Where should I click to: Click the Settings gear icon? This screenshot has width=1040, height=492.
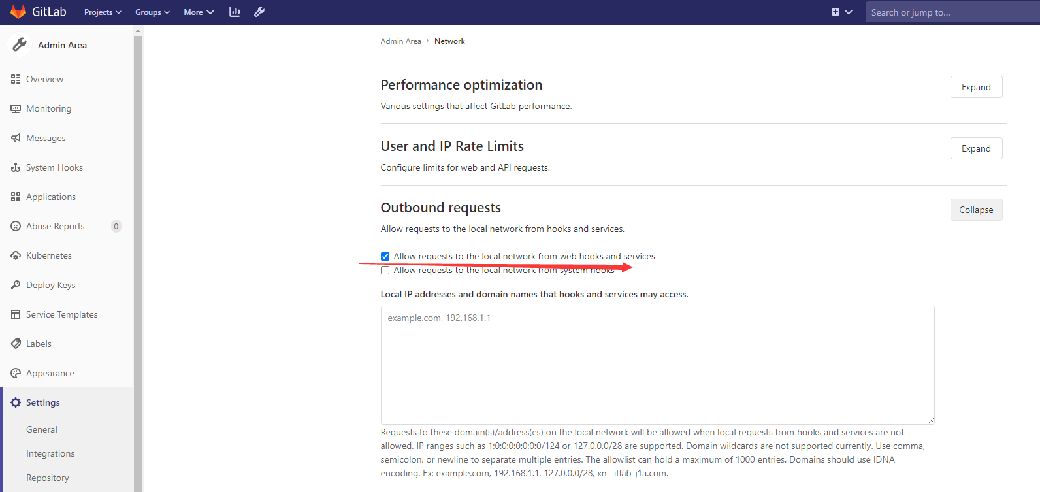pyautogui.click(x=16, y=402)
